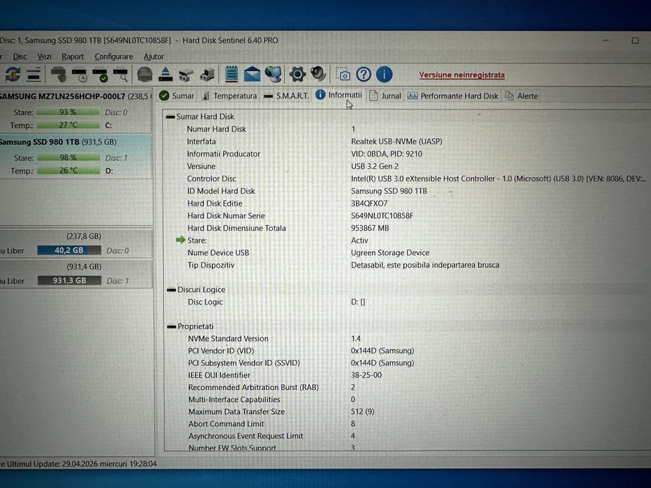Image resolution: width=651 pixels, height=488 pixels.
Task: Click the 953867 MB total size value
Action: [x=370, y=228]
